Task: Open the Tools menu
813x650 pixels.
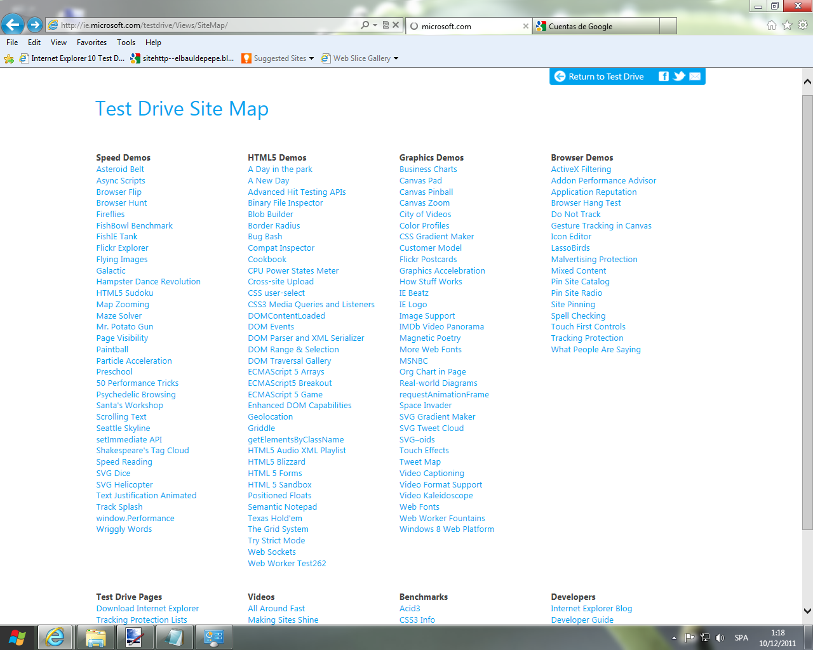Action: 126,43
